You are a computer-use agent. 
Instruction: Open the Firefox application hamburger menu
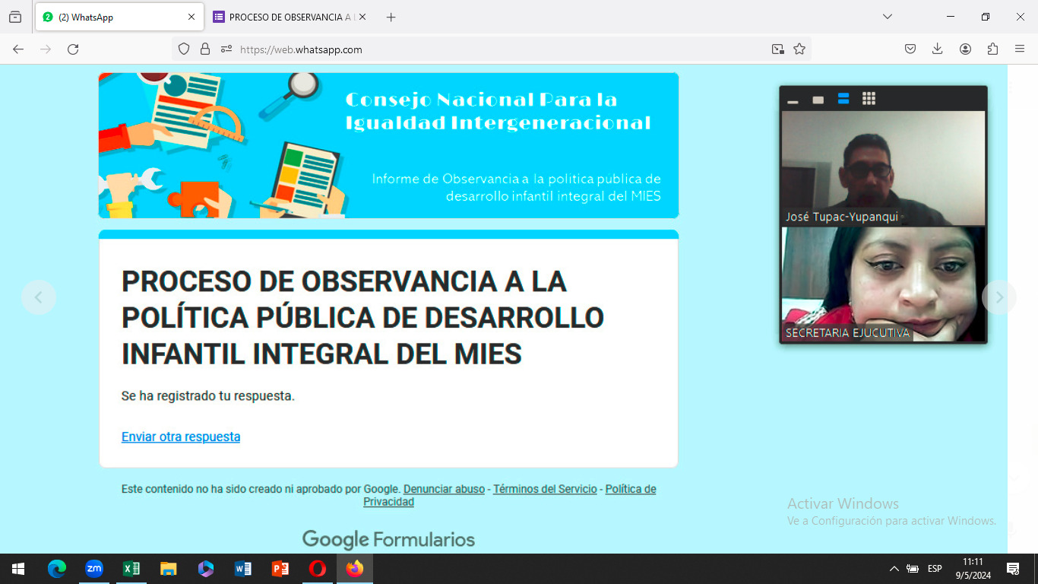click(1020, 49)
